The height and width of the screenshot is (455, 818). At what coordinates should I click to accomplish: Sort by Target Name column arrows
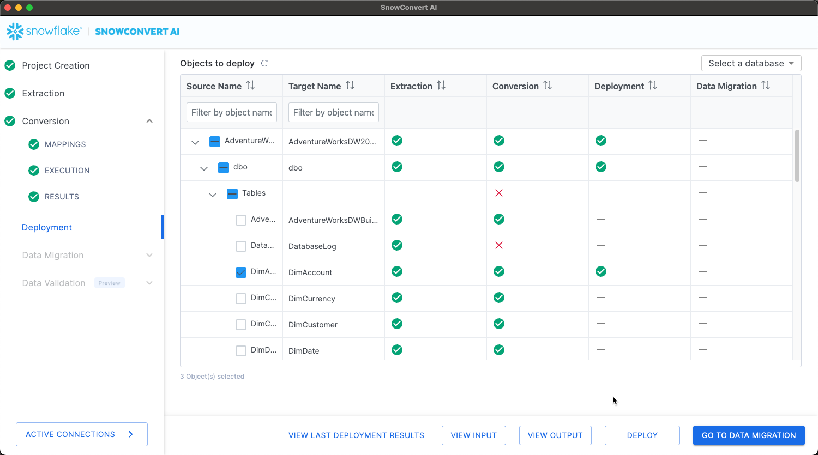click(x=350, y=86)
